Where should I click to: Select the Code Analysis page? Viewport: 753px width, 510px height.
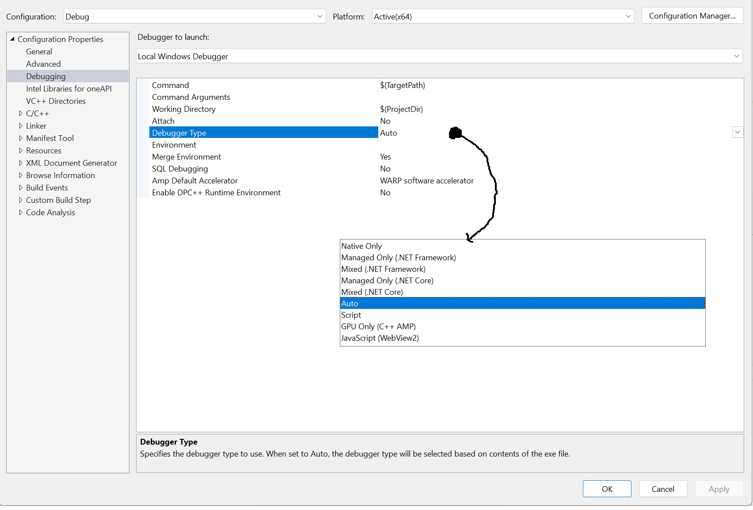click(50, 213)
